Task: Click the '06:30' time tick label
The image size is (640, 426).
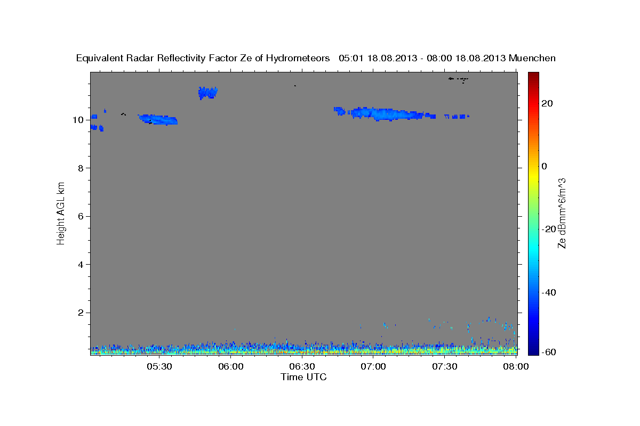Action: pyautogui.click(x=302, y=367)
